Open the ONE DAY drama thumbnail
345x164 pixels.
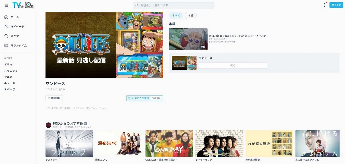click(169, 143)
